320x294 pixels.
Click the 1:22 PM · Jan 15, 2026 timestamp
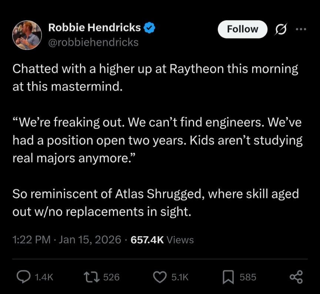[67, 240]
